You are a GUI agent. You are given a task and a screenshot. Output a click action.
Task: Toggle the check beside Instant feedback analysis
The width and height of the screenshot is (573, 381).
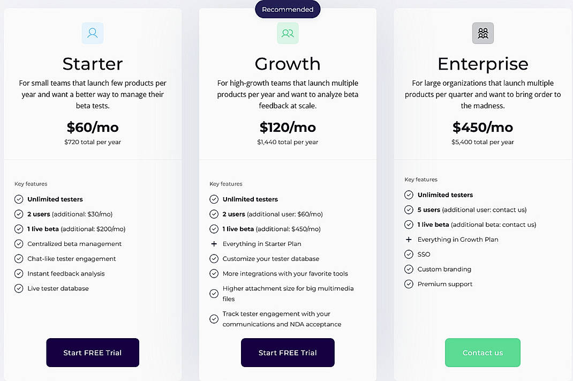click(19, 273)
